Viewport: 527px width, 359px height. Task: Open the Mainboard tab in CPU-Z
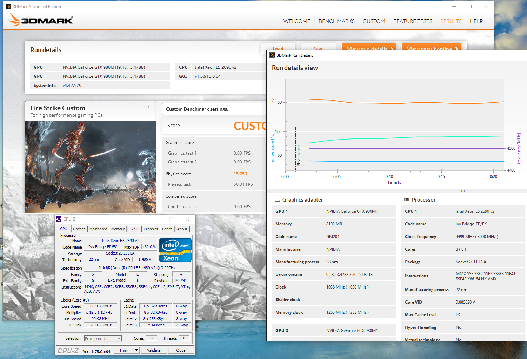(x=98, y=229)
